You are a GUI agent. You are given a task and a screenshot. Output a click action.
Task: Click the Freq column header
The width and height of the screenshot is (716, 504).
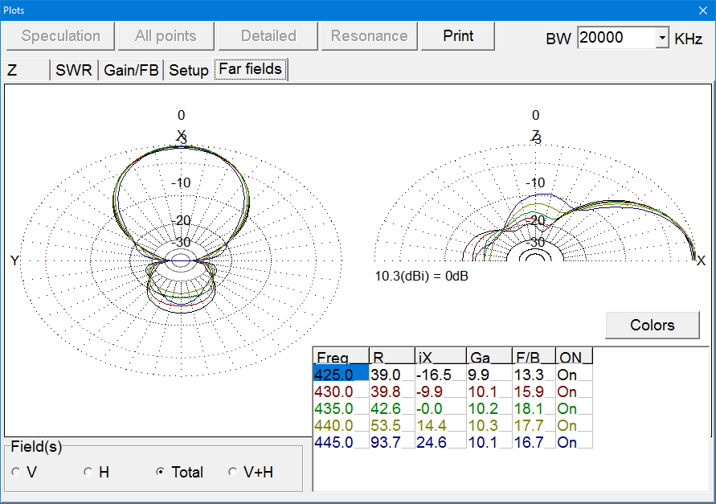[341, 357]
